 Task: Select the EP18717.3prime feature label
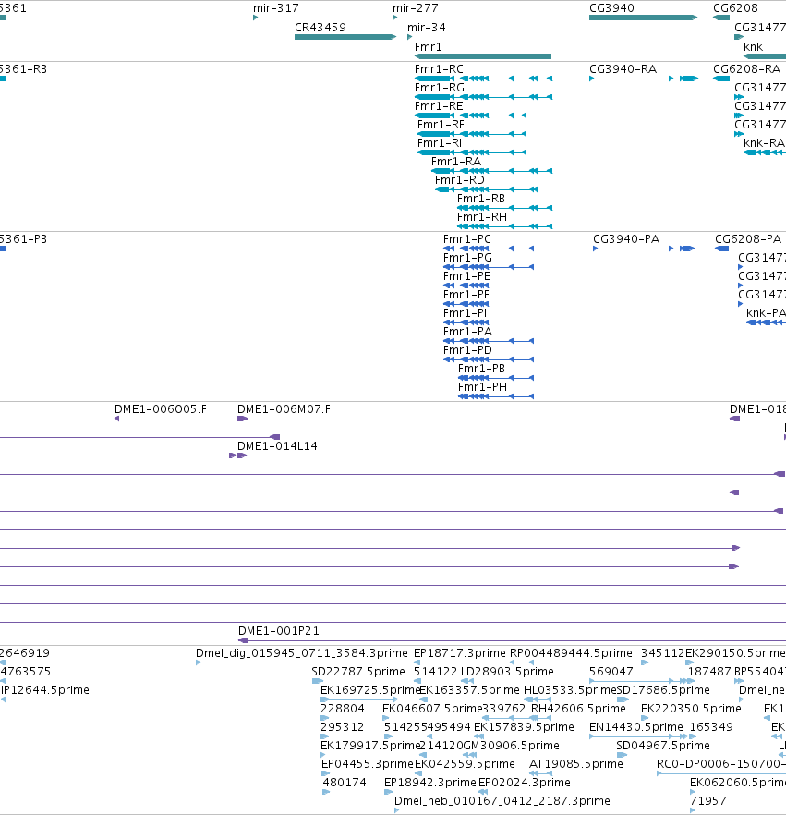click(x=459, y=652)
